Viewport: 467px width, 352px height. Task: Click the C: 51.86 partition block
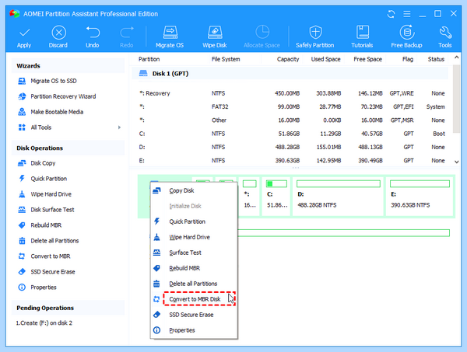point(276,197)
